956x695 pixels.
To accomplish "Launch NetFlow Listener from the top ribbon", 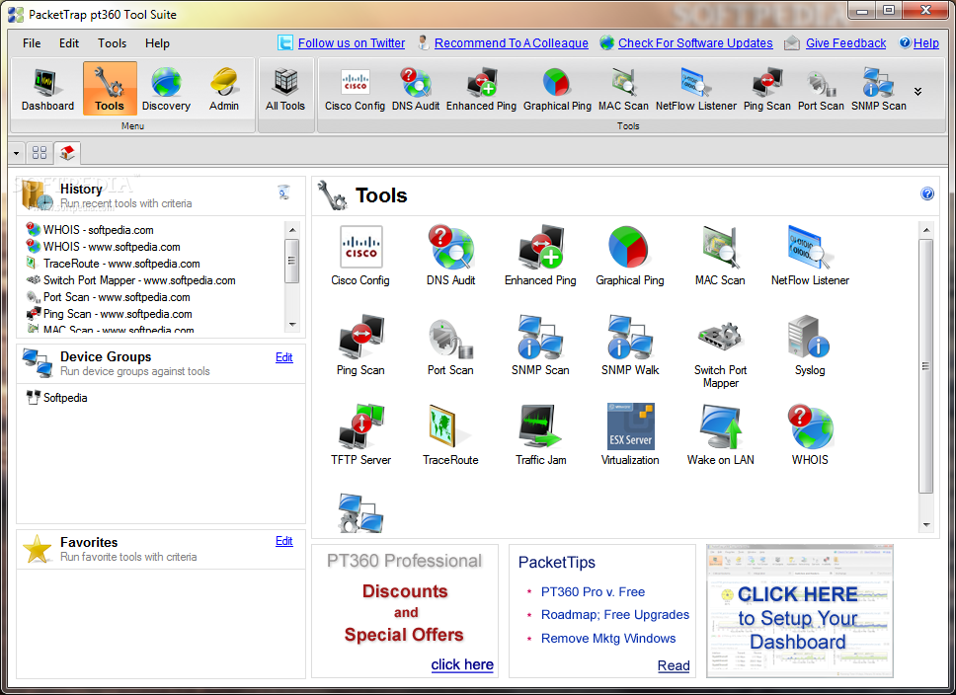I will 695,90.
